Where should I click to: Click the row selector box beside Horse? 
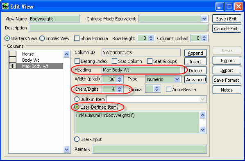pos(13,54)
